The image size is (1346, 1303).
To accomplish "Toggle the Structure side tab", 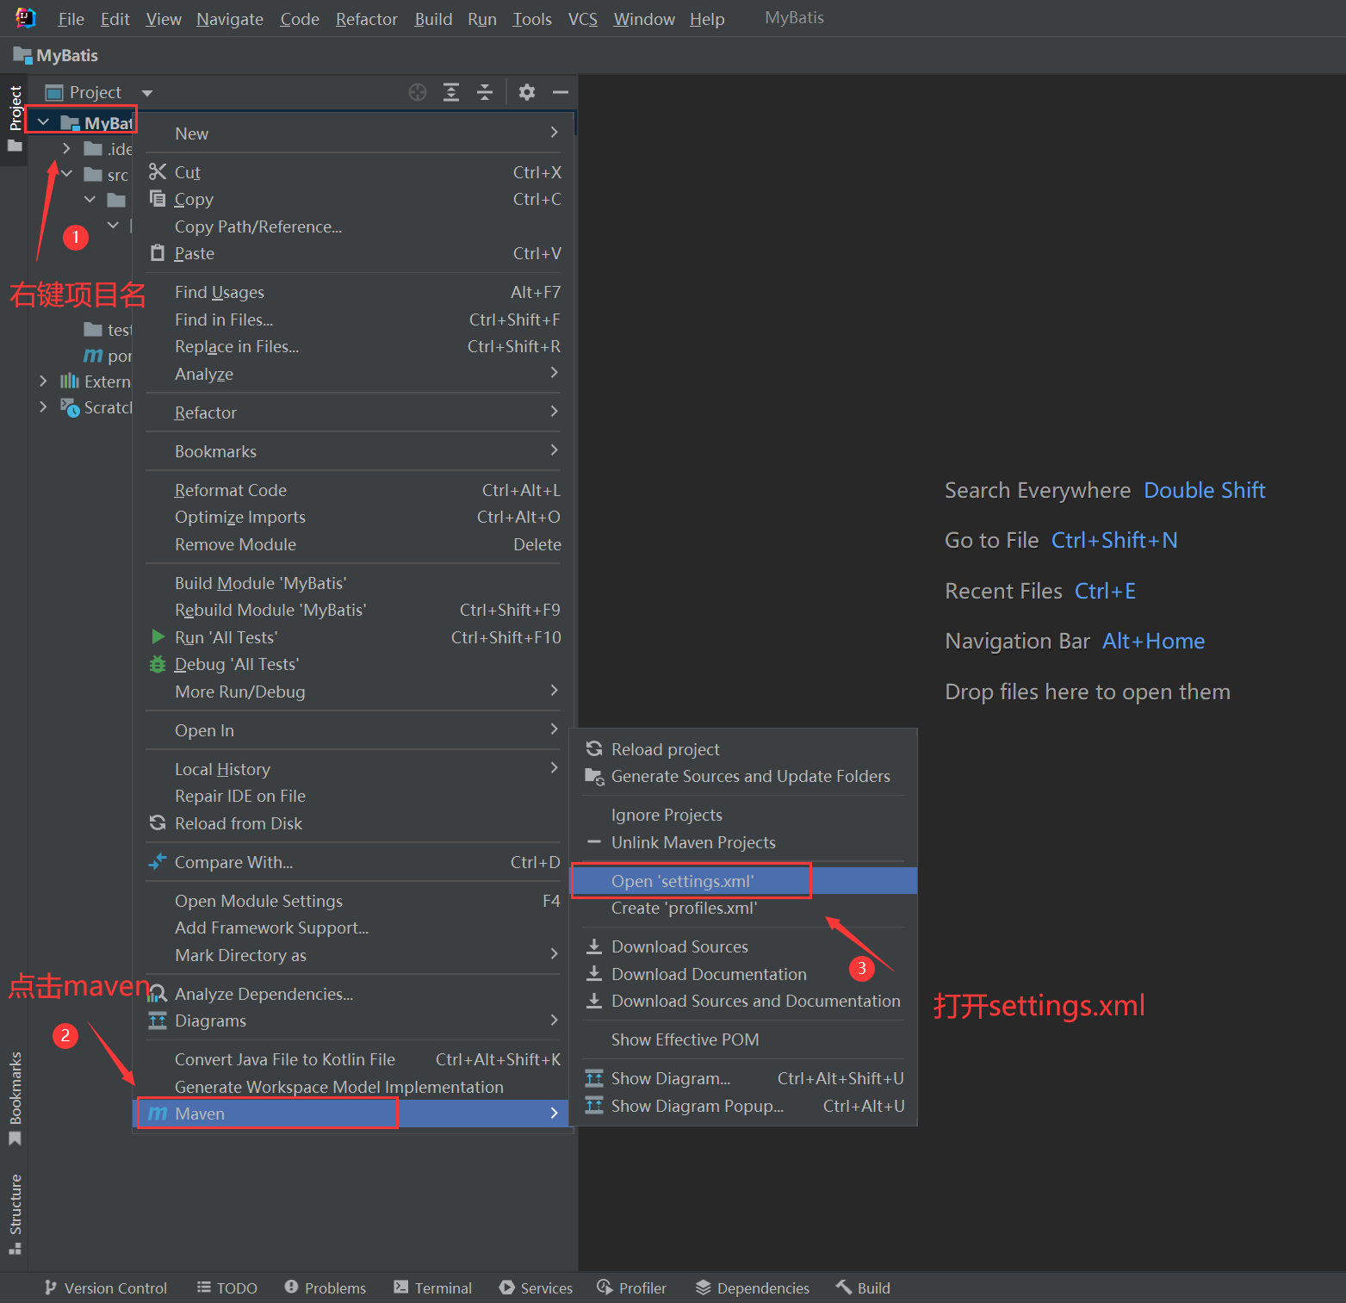I will point(15,1213).
